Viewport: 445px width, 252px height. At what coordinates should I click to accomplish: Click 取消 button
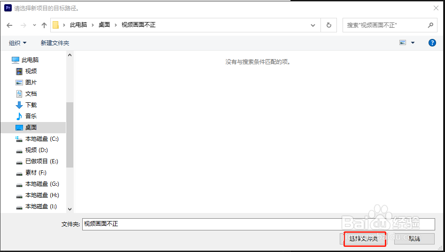click(414, 239)
